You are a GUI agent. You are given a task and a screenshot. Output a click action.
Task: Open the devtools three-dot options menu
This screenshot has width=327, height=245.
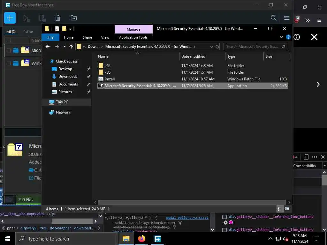[x=315, y=157]
